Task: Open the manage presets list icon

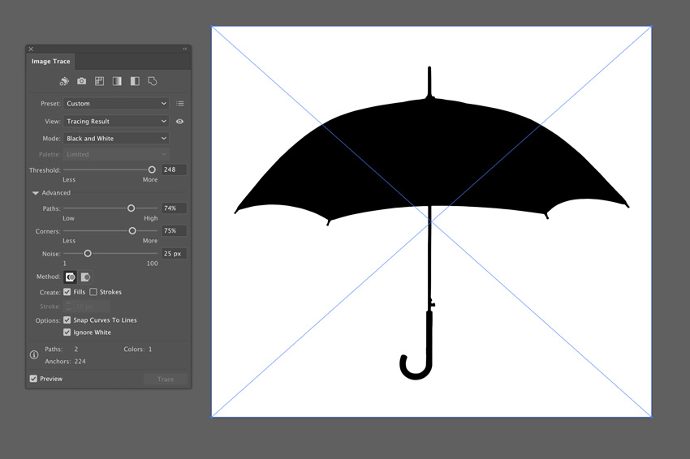Action: (180, 104)
